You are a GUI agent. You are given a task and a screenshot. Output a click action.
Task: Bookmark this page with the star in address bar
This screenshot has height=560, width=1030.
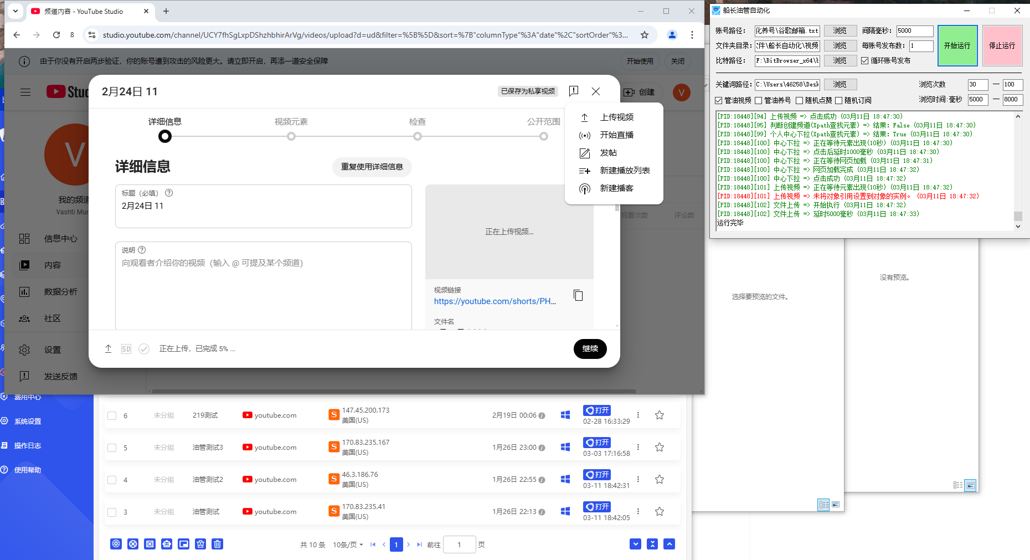coord(645,35)
